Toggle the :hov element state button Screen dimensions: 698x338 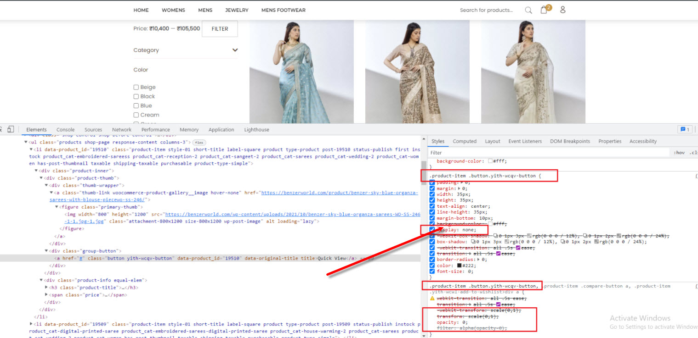tap(679, 153)
